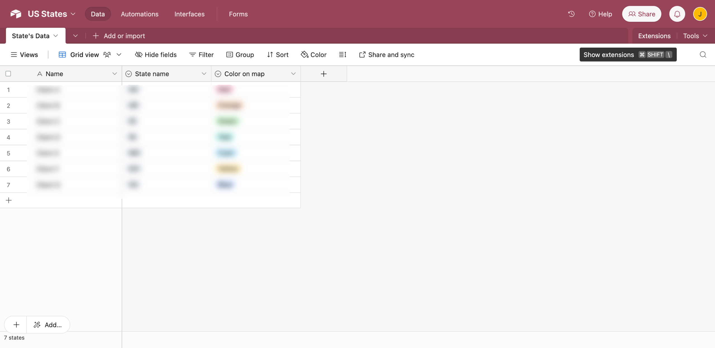Click Color on map field type icon
715x348 pixels.
(218, 74)
